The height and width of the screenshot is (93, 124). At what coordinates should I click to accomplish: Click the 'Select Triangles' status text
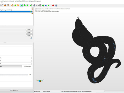coord(47,91)
